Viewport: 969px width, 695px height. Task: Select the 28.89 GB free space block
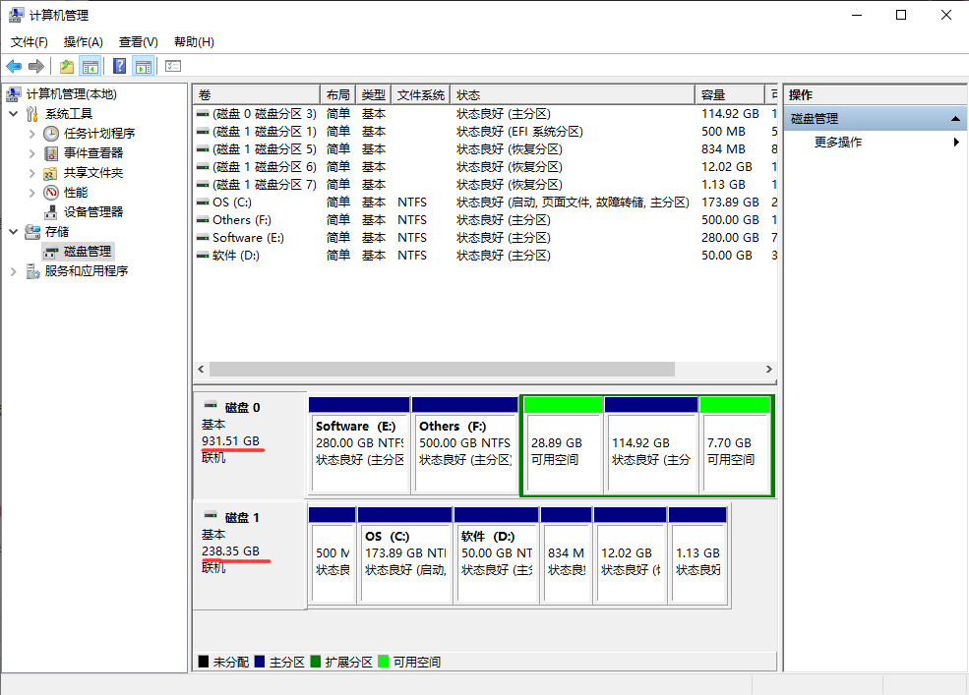pyautogui.click(x=563, y=446)
